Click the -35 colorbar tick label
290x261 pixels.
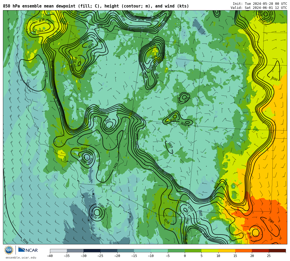[67, 256]
